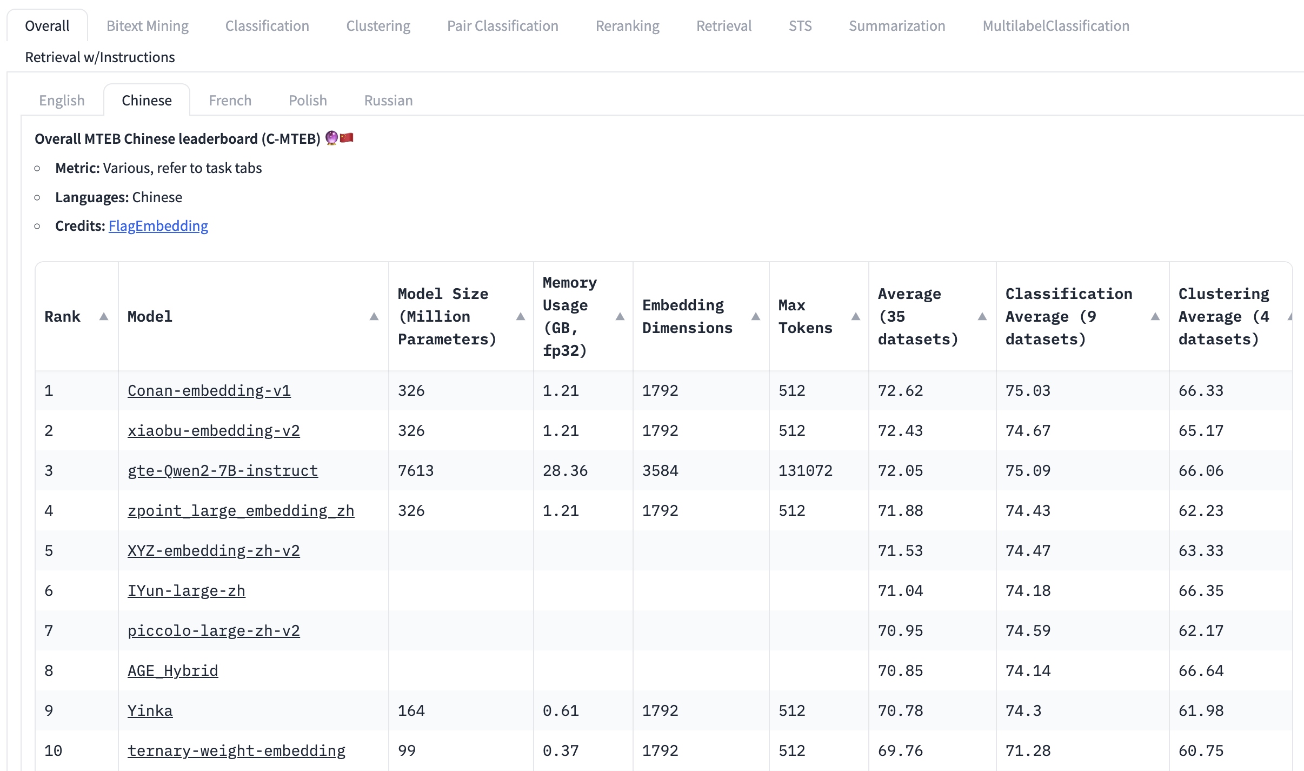Open the piccolo-large-zh-v2 model link
This screenshot has width=1304, height=771.
click(214, 630)
